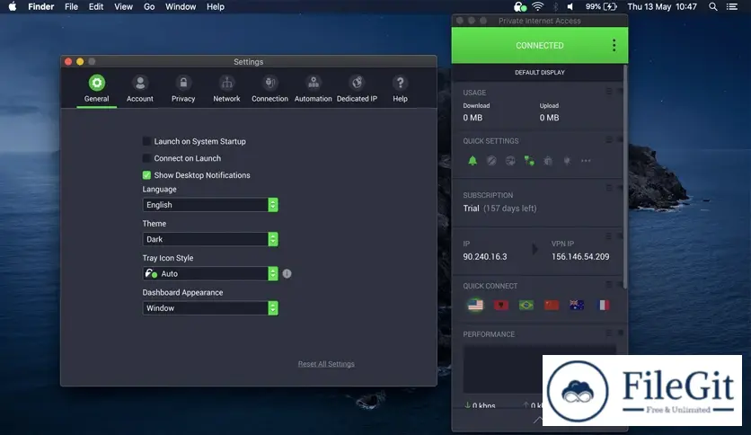This screenshot has height=435, width=751.
Task: Click the Tray Icon Style info icon
Action: pos(287,273)
